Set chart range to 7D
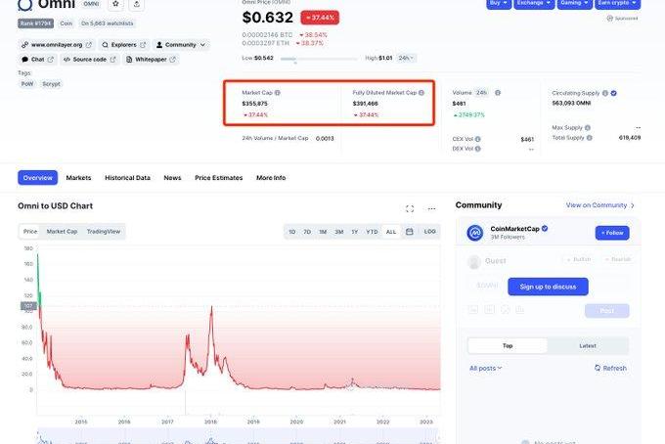The height and width of the screenshot is (444, 665). pyautogui.click(x=307, y=232)
